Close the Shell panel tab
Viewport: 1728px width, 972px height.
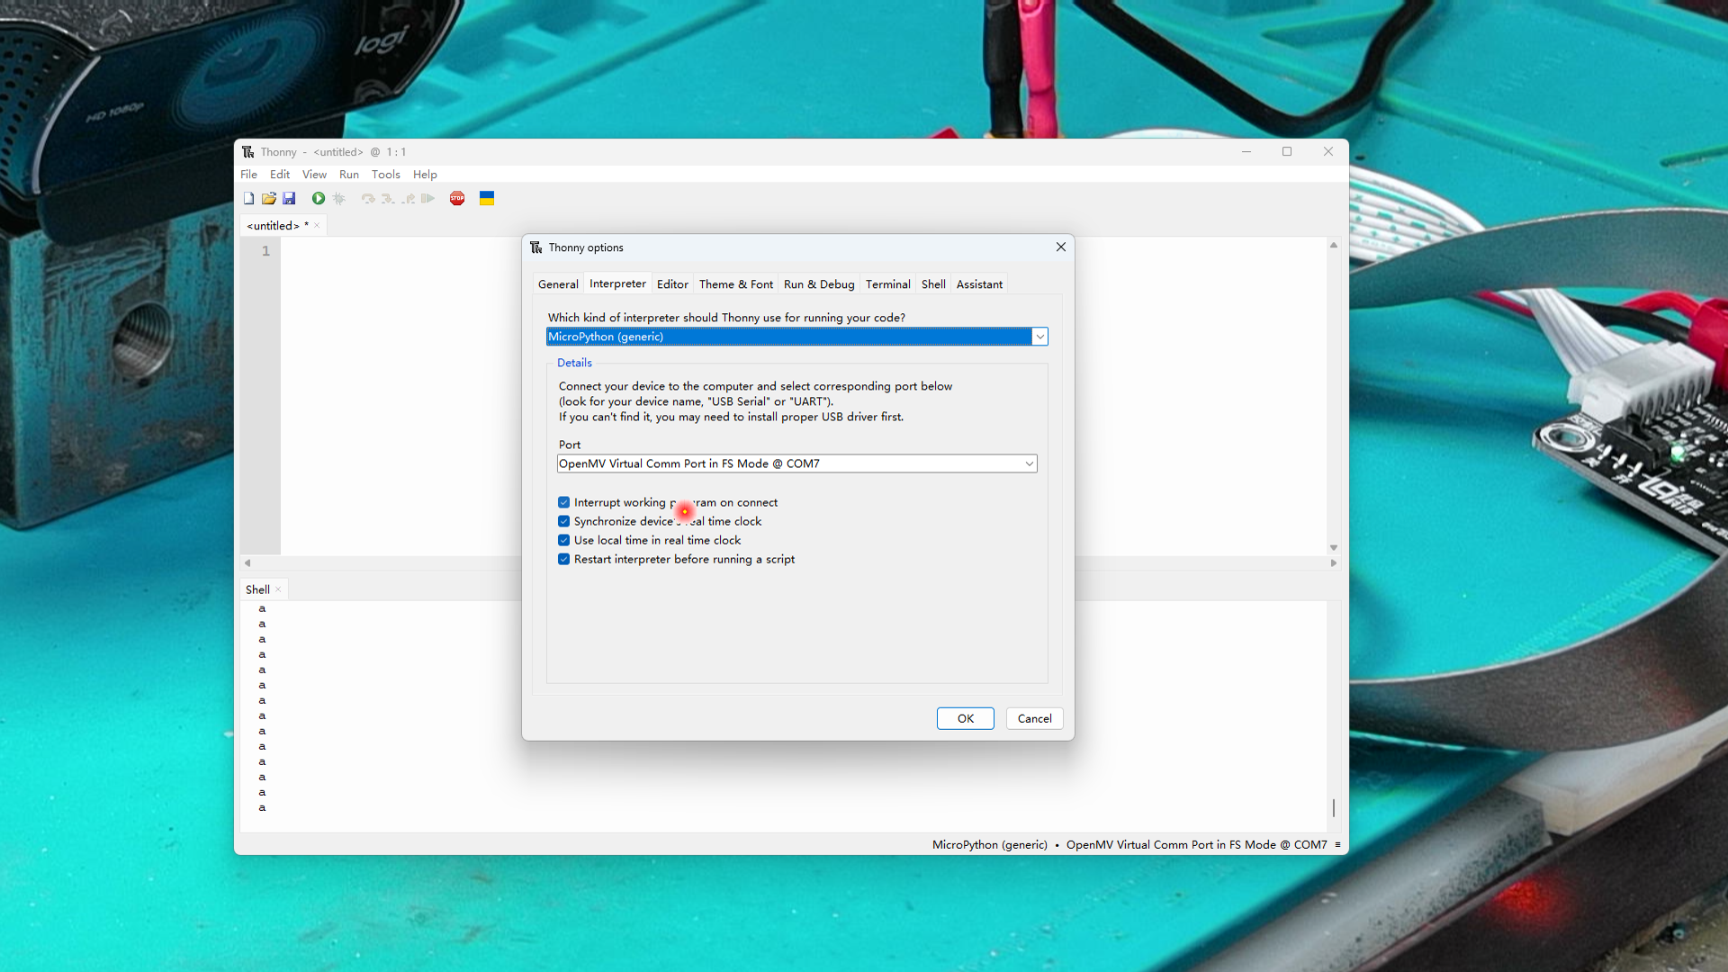pos(278,589)
